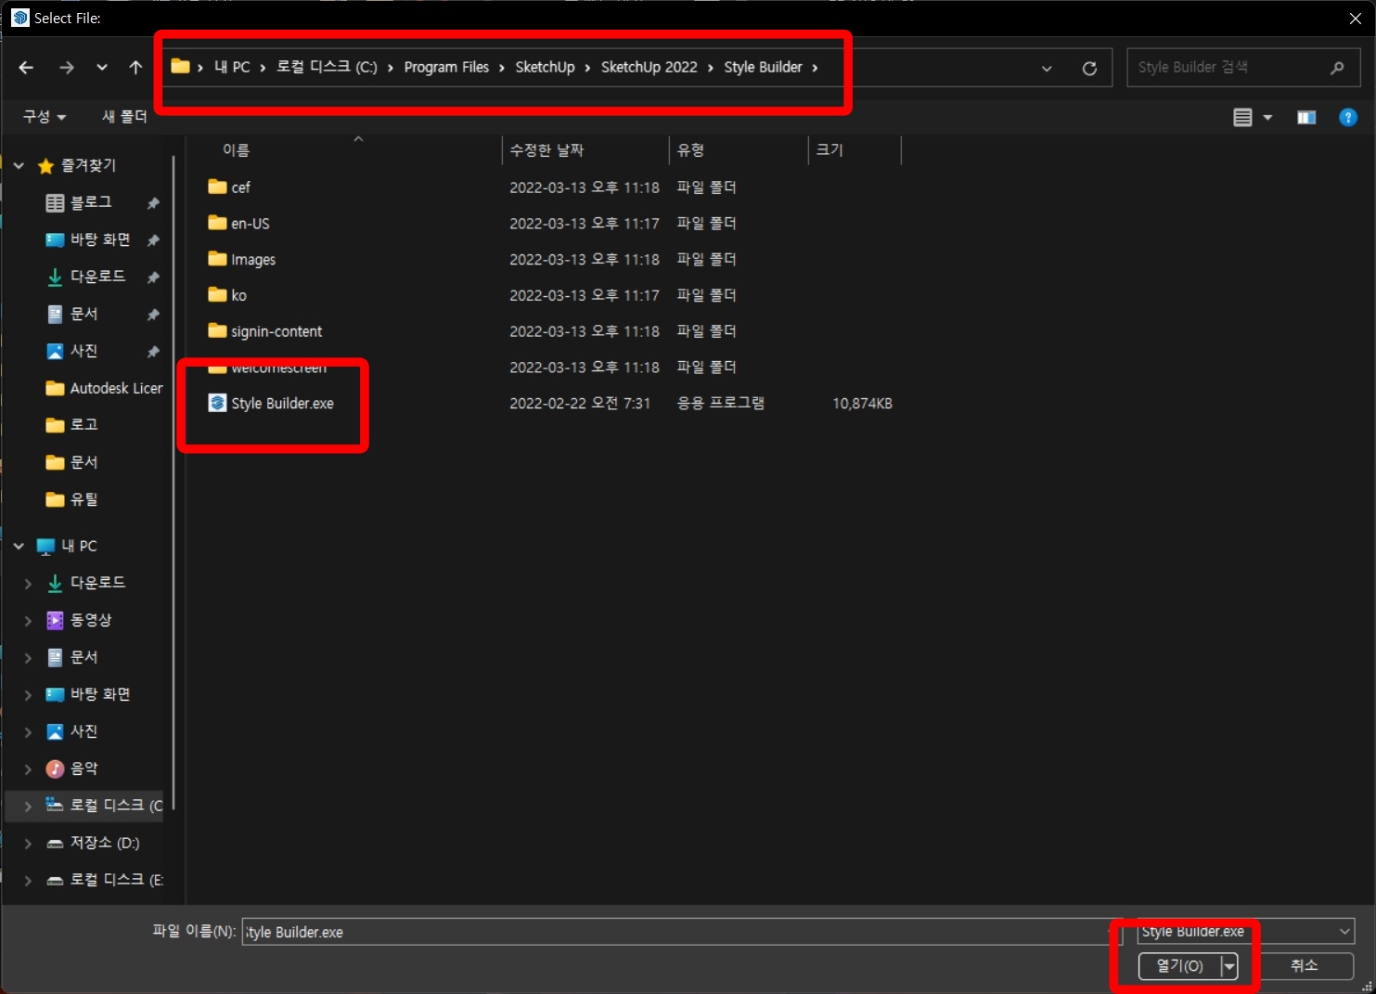Cancel the dialog with 취소
The height and width of the screenshot is (994, 1376).
1304,966
